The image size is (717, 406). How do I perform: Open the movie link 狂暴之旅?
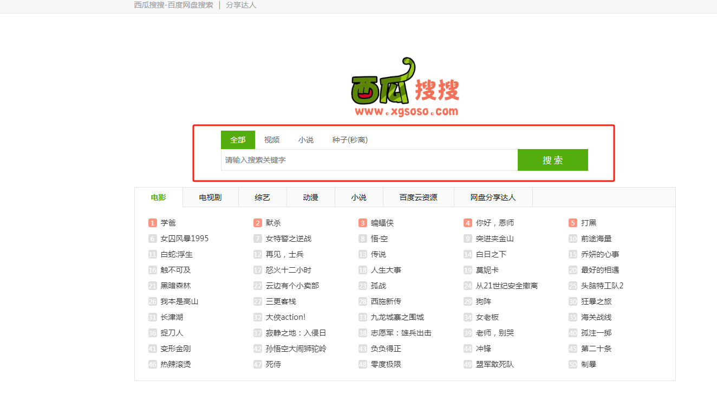click(596, 301)
